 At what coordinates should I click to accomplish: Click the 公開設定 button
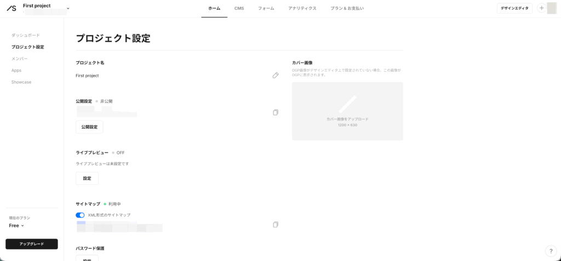89,127
